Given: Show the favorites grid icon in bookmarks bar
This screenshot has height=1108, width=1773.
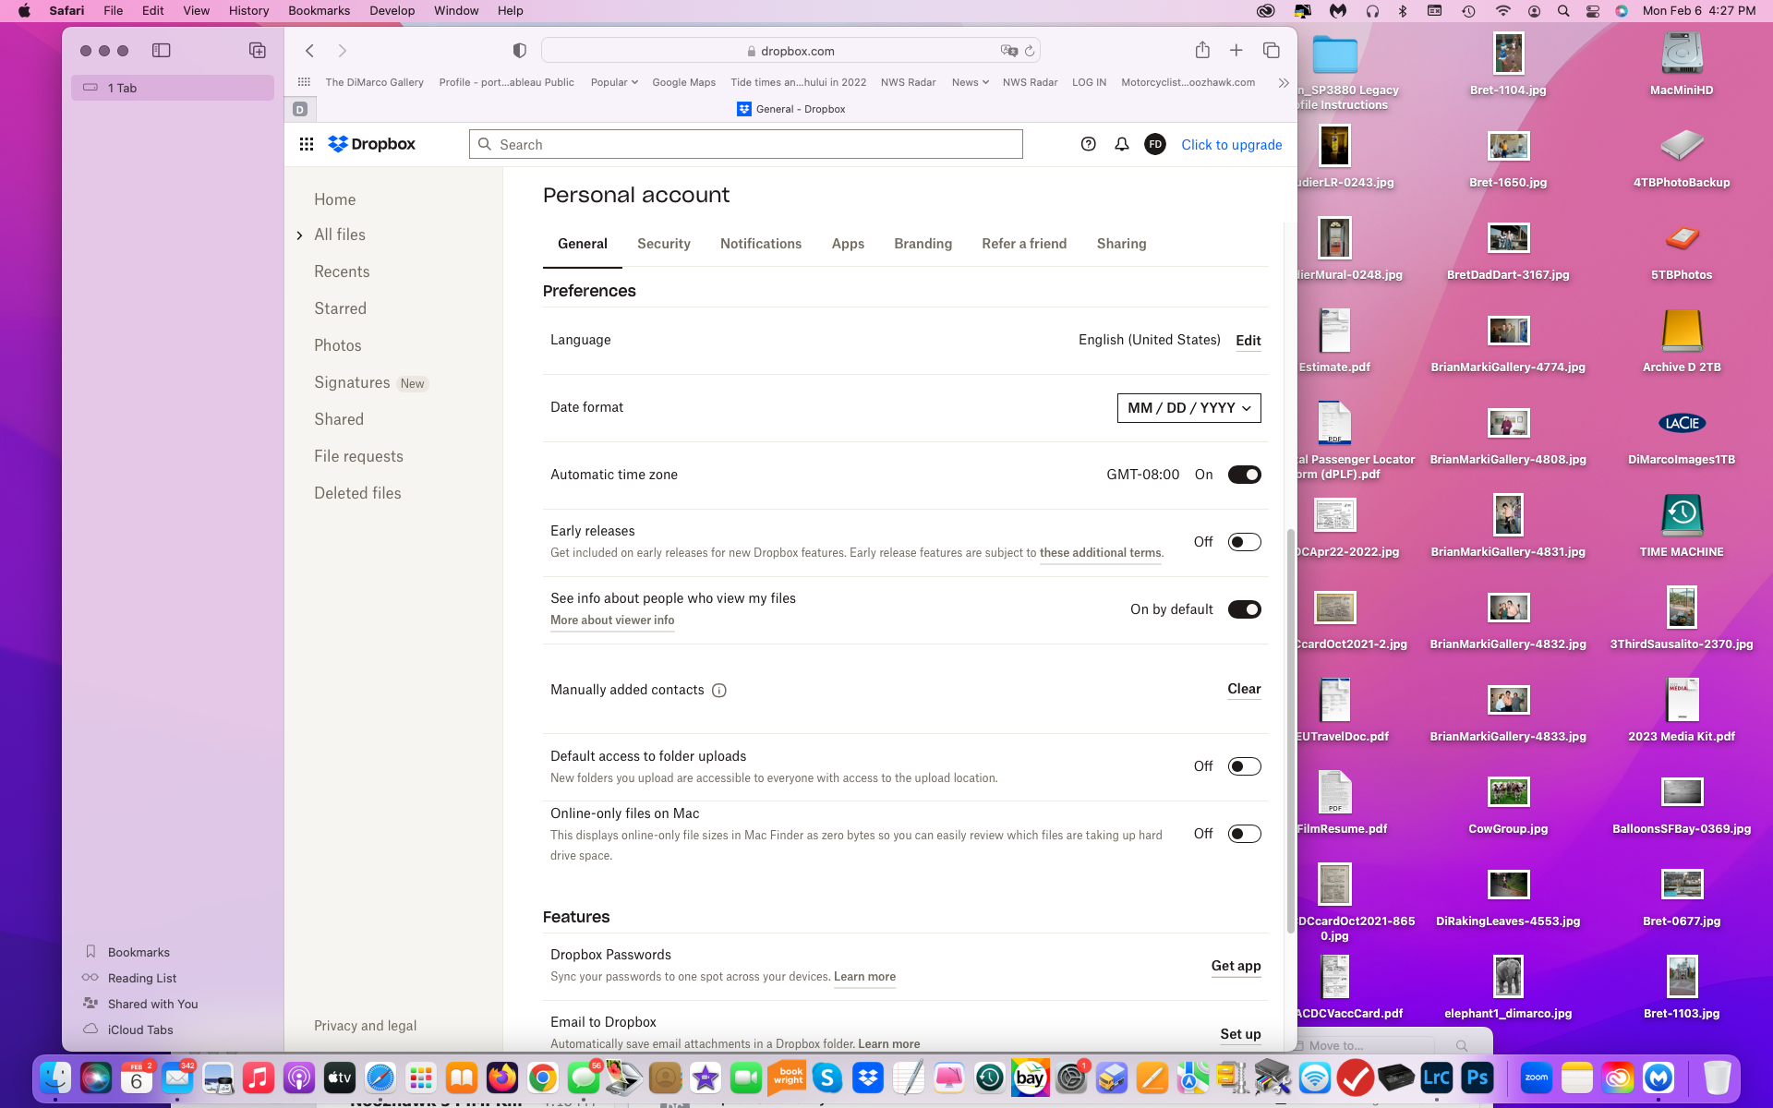Looking at the screenshot, I should click(x=304, y=82).
